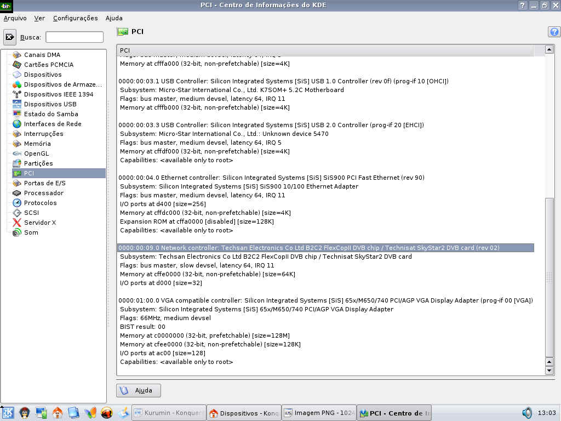Click the Portas de E/S icon
561x421 pixels.
(x=17, y=183)
